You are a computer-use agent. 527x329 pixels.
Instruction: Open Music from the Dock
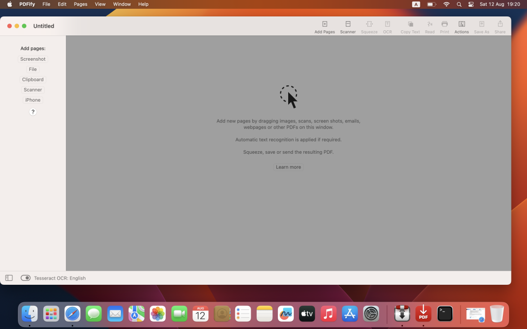328,314
